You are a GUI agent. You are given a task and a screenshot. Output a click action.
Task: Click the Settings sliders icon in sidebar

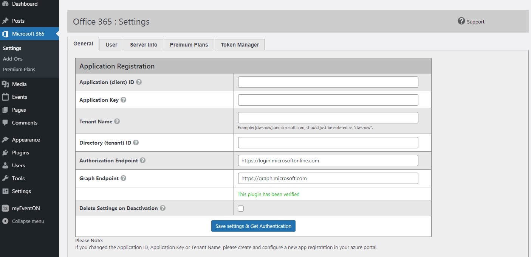(5, 191)
